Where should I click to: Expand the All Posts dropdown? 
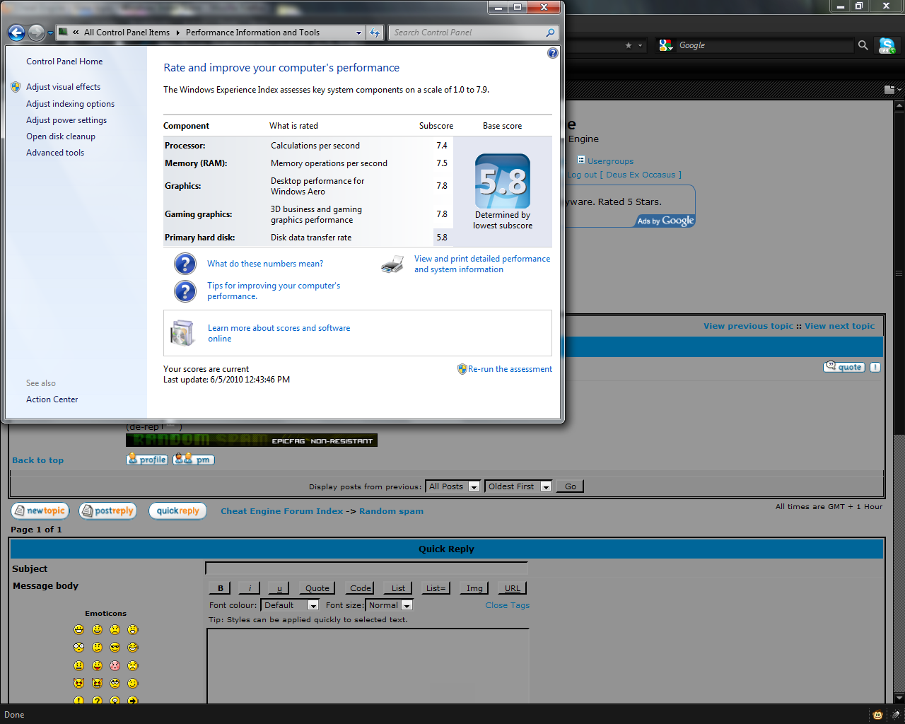click(474, 486)
